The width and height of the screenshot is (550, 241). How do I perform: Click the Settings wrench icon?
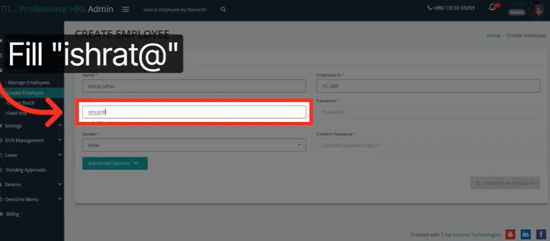click(1, 126)
